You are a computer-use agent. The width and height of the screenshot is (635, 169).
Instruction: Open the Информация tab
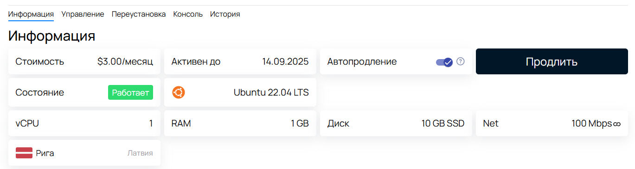pos(31,14)
